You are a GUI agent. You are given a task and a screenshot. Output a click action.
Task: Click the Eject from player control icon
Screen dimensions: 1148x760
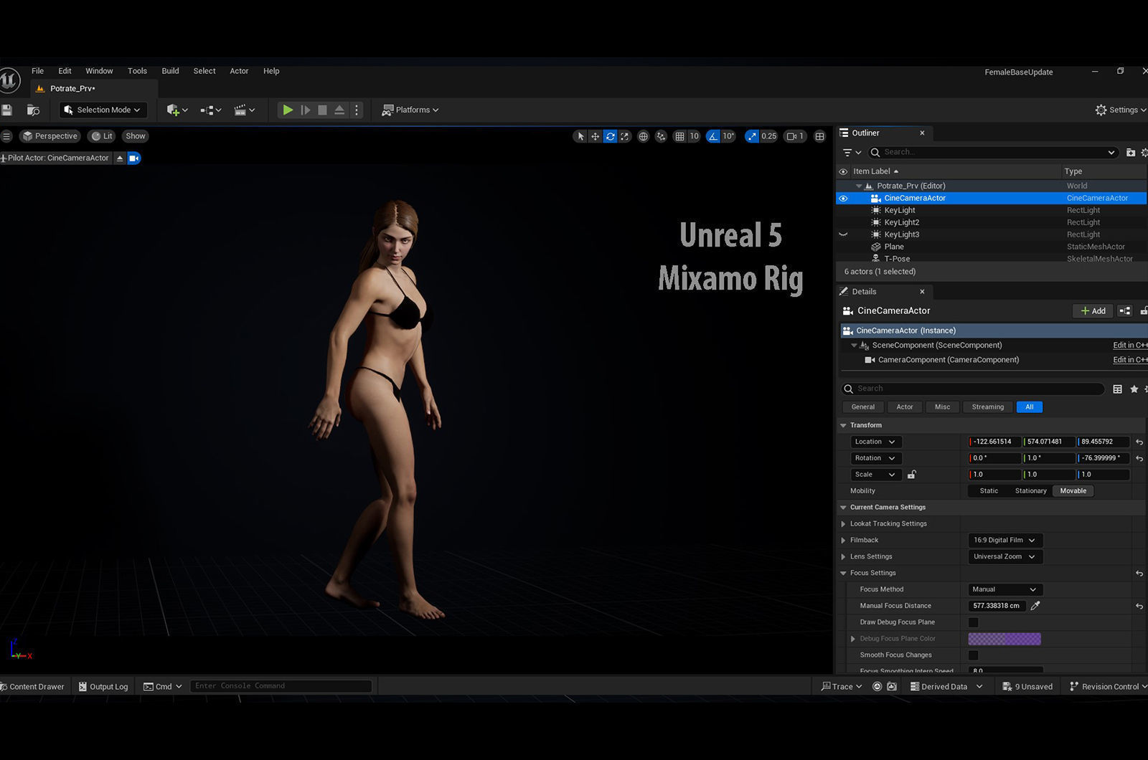coord(339,110)
